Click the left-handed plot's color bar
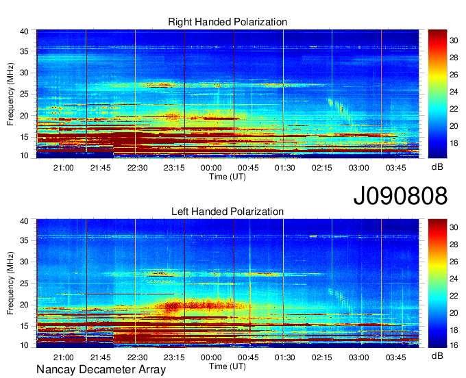Viewport: 466px width, 378px height. 437,283
